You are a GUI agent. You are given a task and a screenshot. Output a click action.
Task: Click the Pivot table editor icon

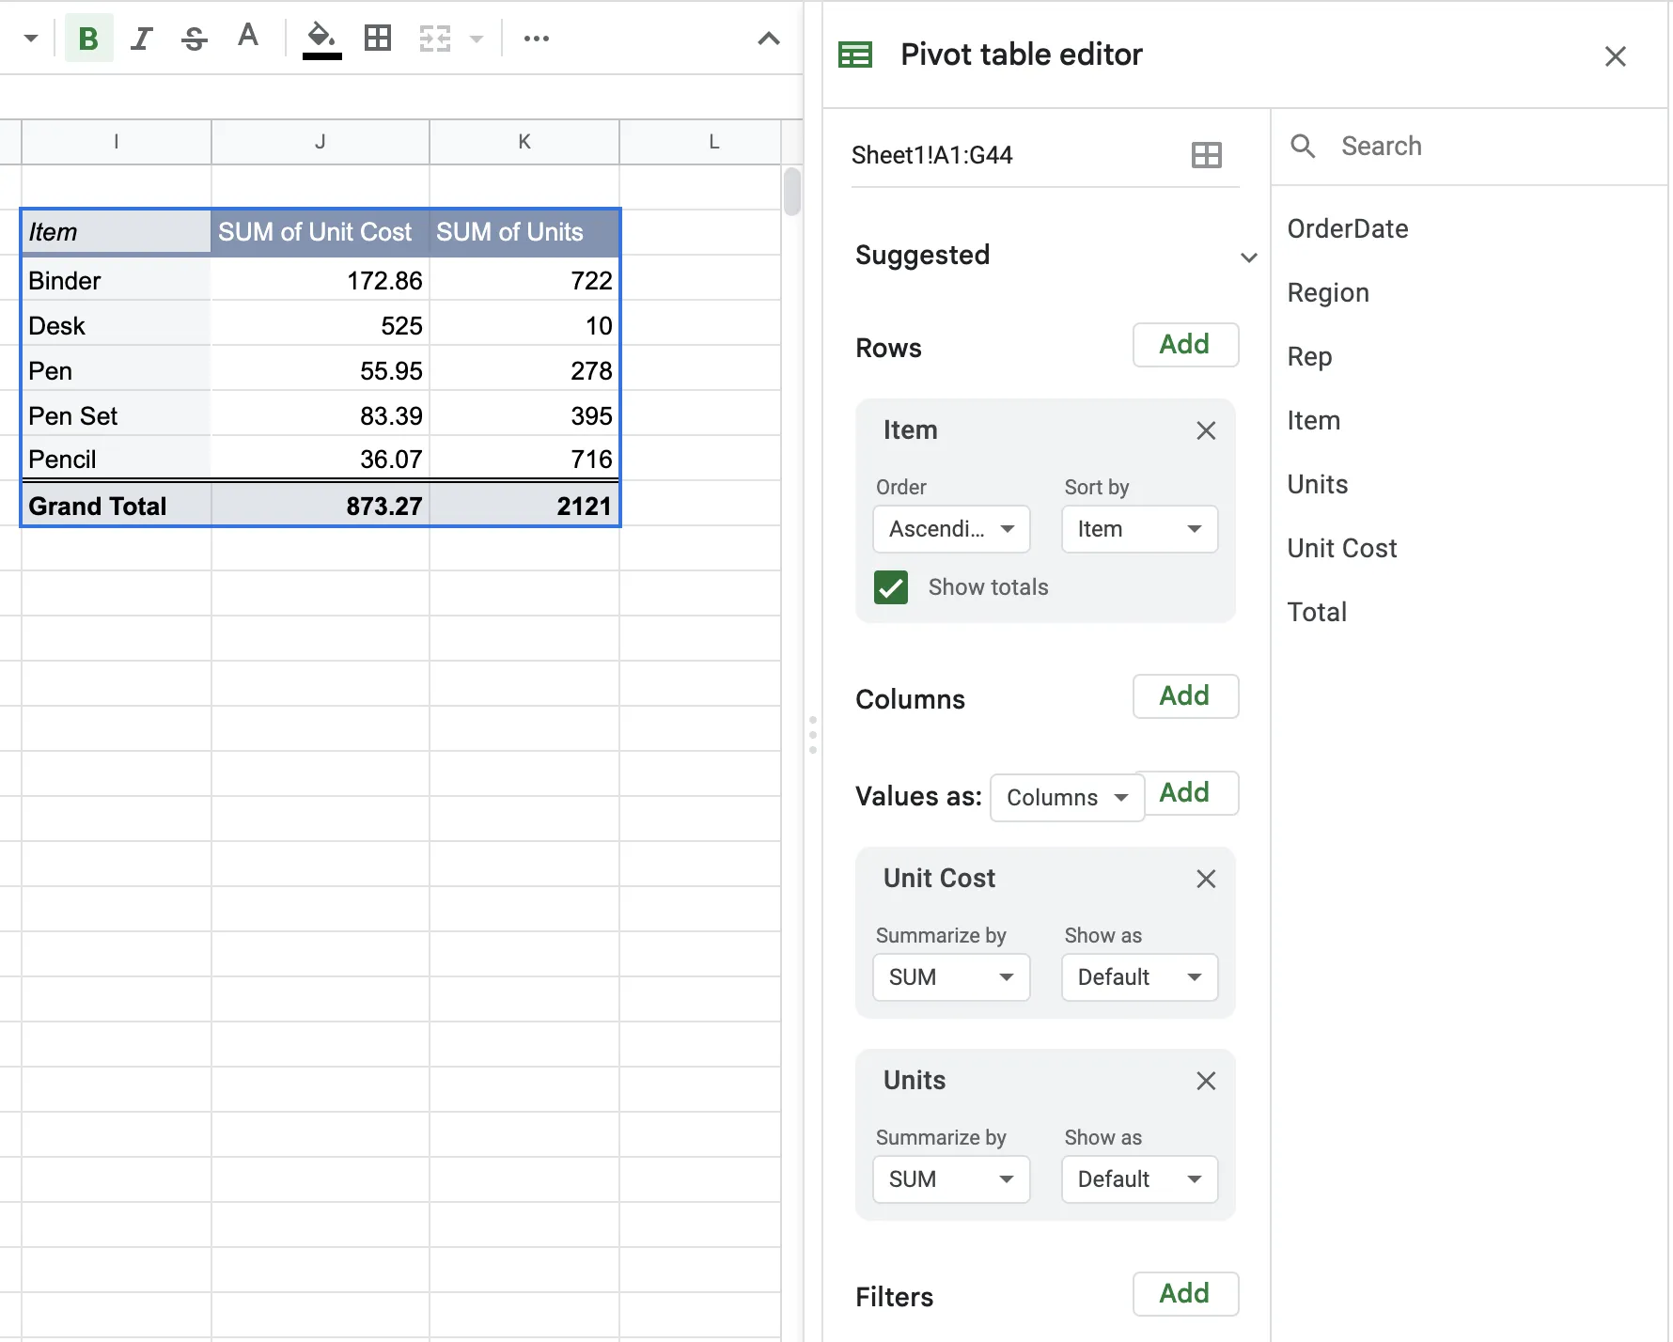pyautogui.click(x=854, y=55)
